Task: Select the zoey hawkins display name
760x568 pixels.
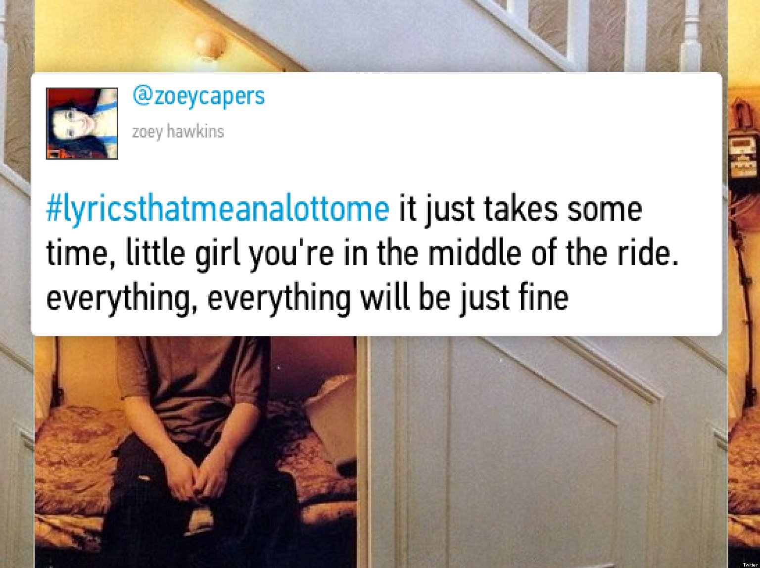Action: [178, 132]
